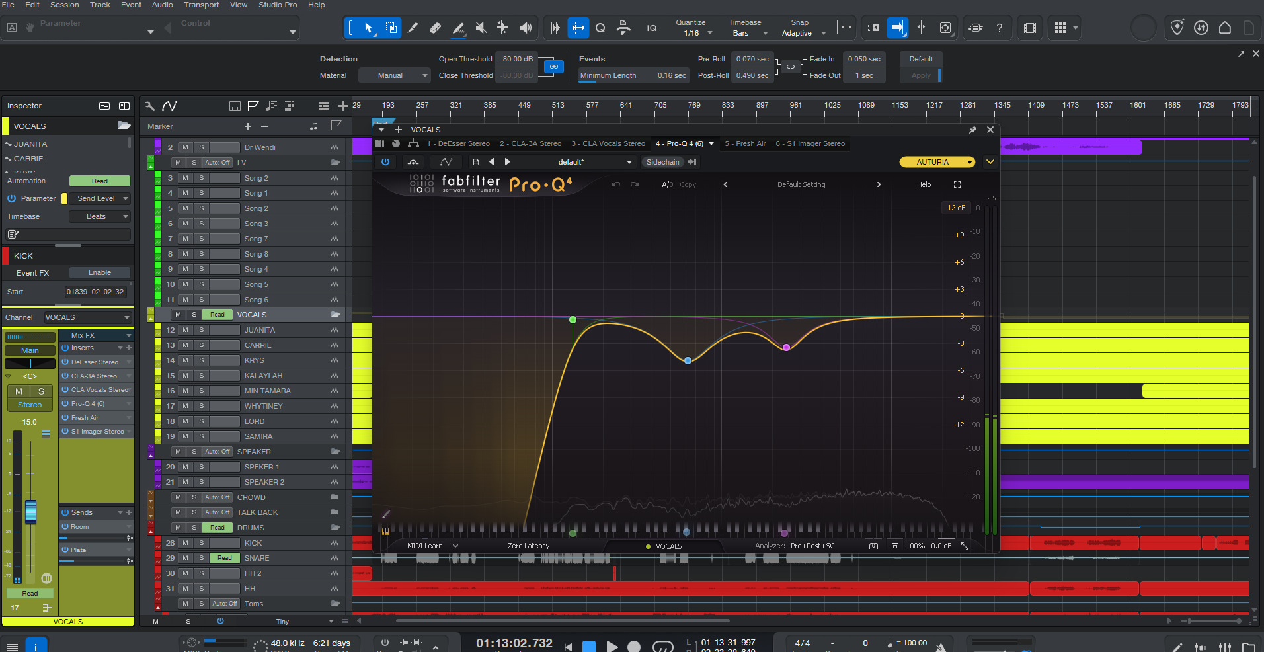Image resolution: width=1264 pixels, height=652 pixels.
Task: Open the help question mark icon
Action: point(1000,28)
